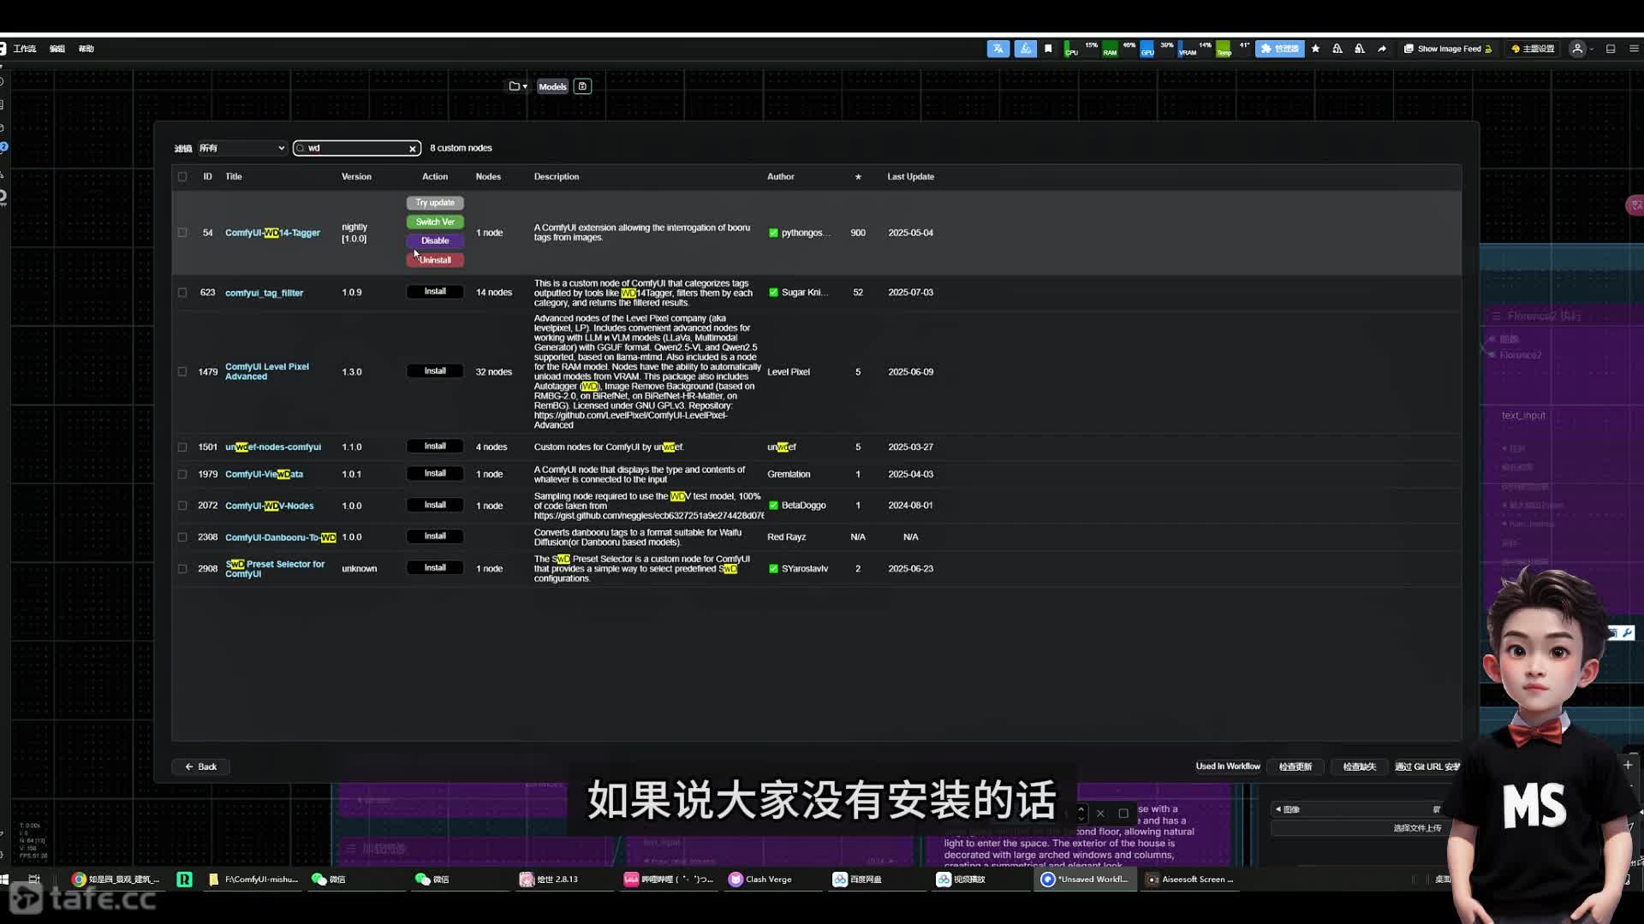Viewport: 1644px width, 924px height.
Task: Open ComfyUI-WDV-Nodes title link
Action: click(269, 506)
